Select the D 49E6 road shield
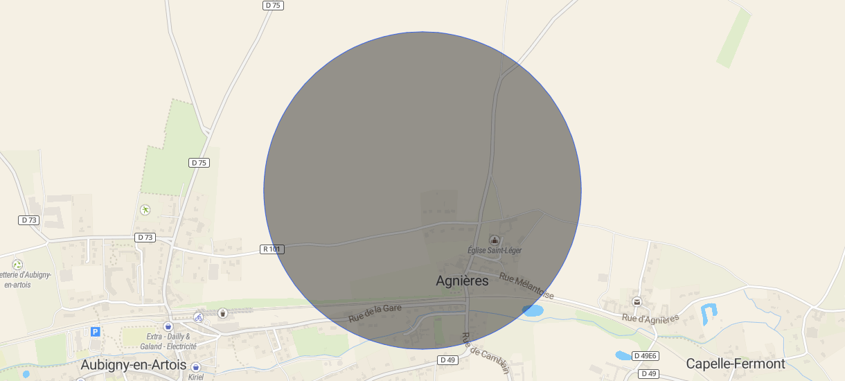Viewport: 845px width, 381px height. [645, 356]
